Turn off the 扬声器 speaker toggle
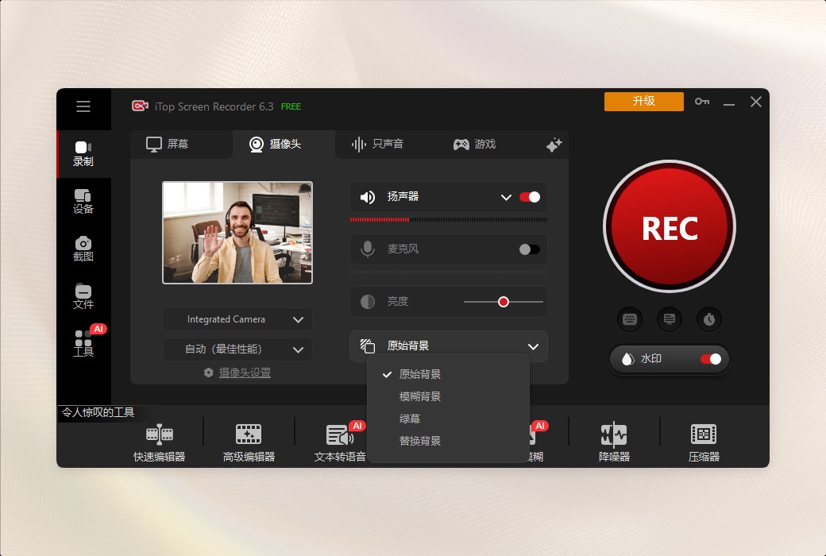The width and height of the screenshot is (826, 556). (530, 197)
